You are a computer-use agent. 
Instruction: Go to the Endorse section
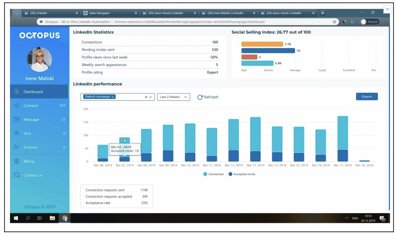[39, 147]
